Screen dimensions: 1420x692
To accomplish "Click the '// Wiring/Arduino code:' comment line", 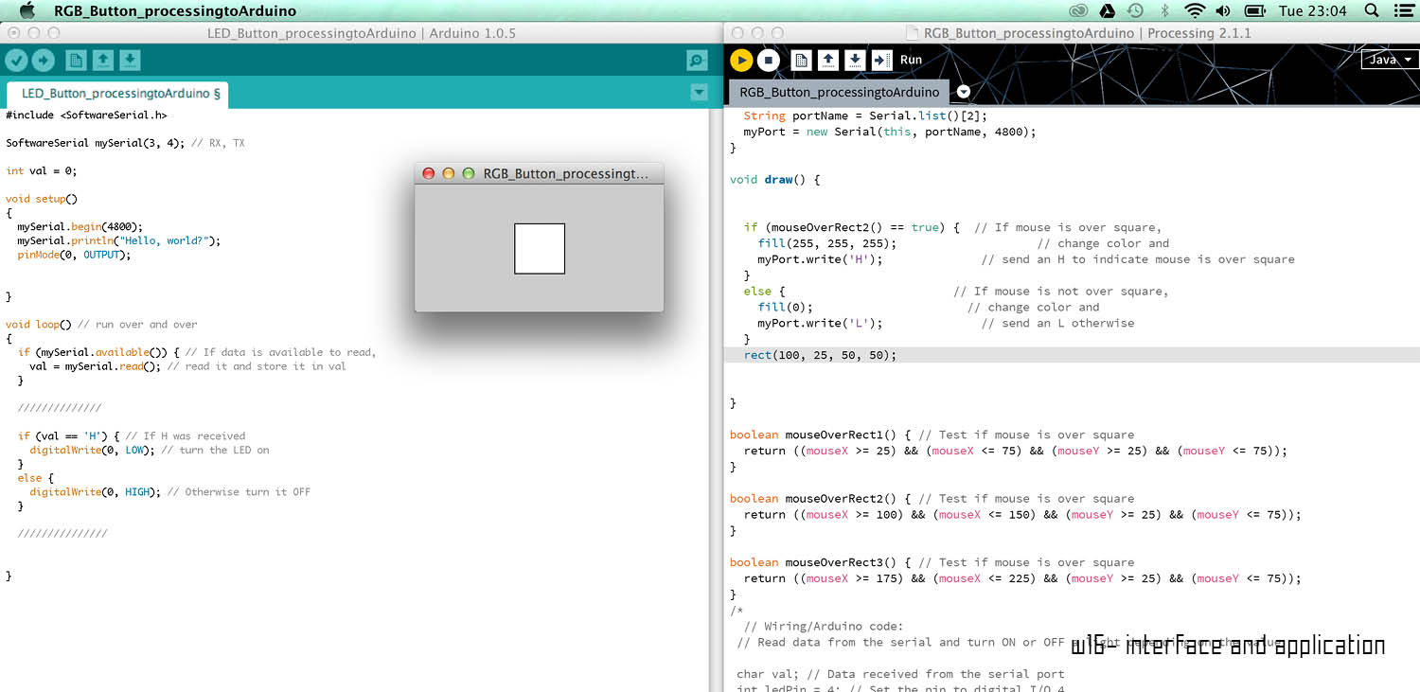I will coord(824,626).
